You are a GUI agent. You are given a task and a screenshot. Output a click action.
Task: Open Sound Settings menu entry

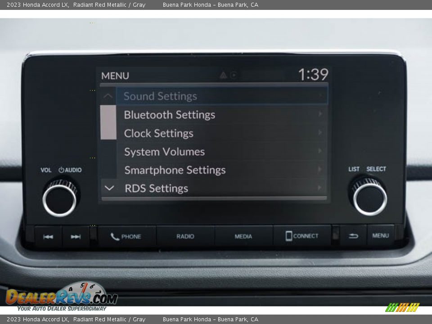click(222, 96)
